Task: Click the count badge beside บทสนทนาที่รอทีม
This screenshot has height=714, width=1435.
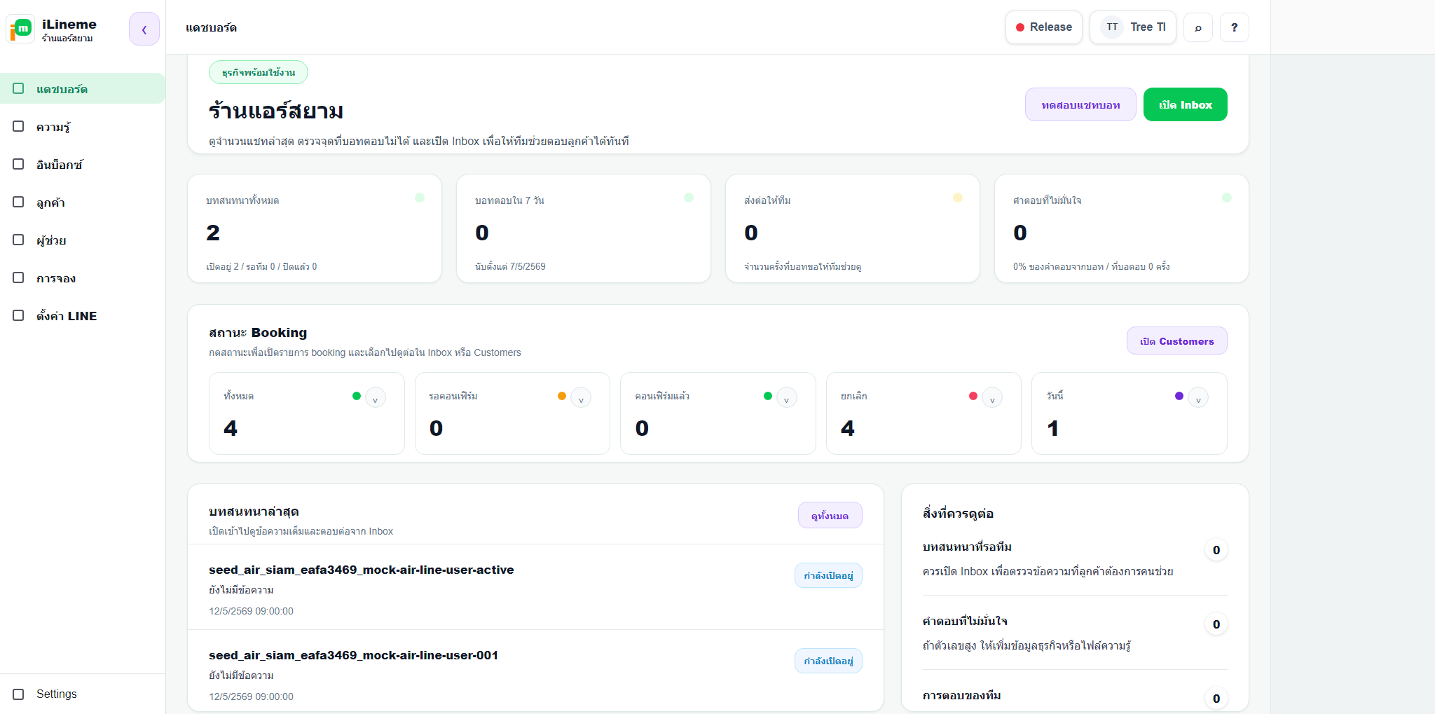Action: point(1216,550)
